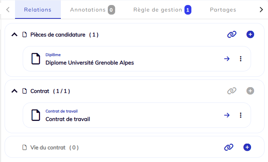Click link icon in Pièces de candidature
This screenshot has height=162, width=268.
click(x=231, y=35)
